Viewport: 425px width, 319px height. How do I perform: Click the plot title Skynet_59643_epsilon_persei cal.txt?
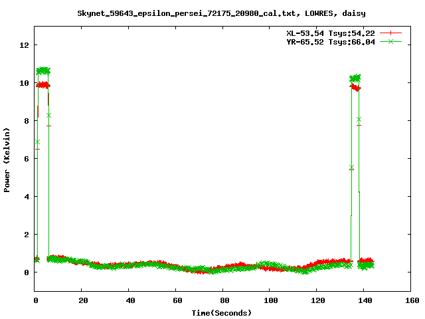pos(221,13)
